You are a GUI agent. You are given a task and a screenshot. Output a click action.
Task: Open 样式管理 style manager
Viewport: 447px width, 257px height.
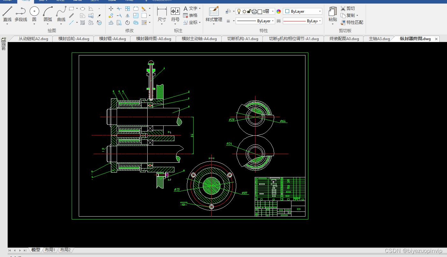[x=214, y=14]
